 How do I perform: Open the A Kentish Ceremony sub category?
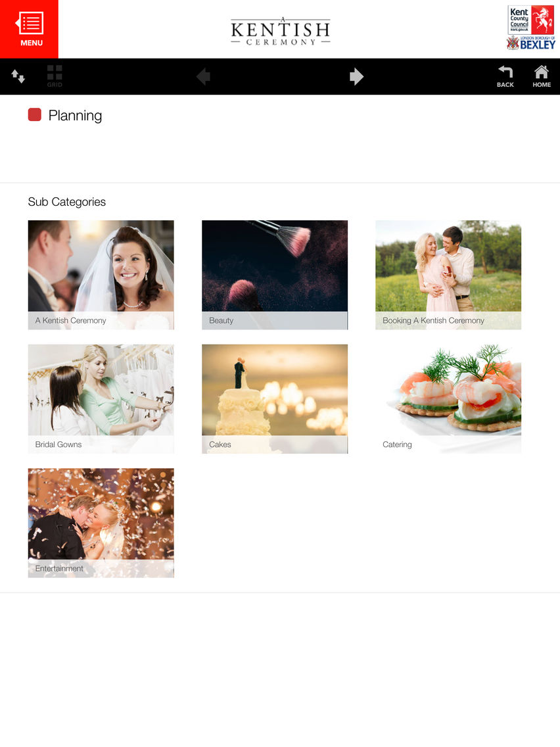(x=101, y=275)
